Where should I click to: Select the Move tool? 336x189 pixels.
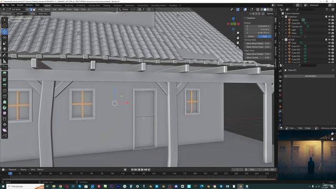[5, 32]
